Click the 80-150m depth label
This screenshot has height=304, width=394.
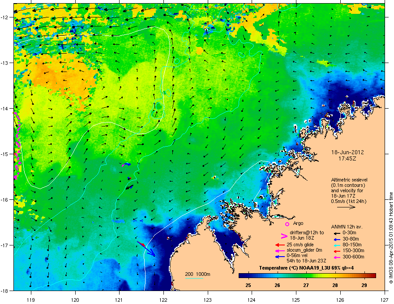click(x=352, y=245)
